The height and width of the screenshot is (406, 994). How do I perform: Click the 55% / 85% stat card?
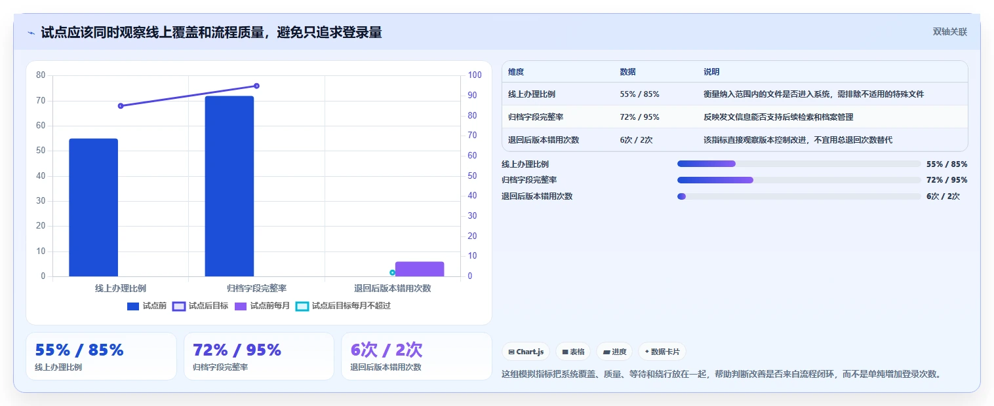click(x=101, y=356)
